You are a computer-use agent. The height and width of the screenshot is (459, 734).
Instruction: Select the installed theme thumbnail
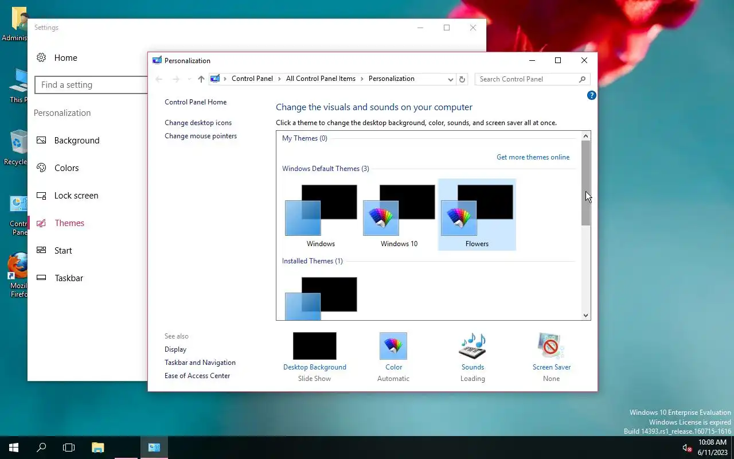pos(321,297)
